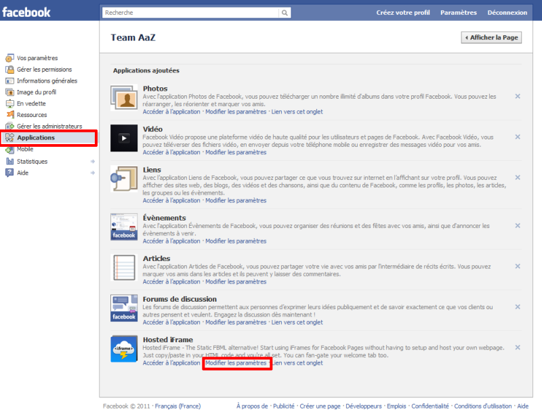
Task: Open Accéder à l'application for Liens
Action: (x=171, y=200)
